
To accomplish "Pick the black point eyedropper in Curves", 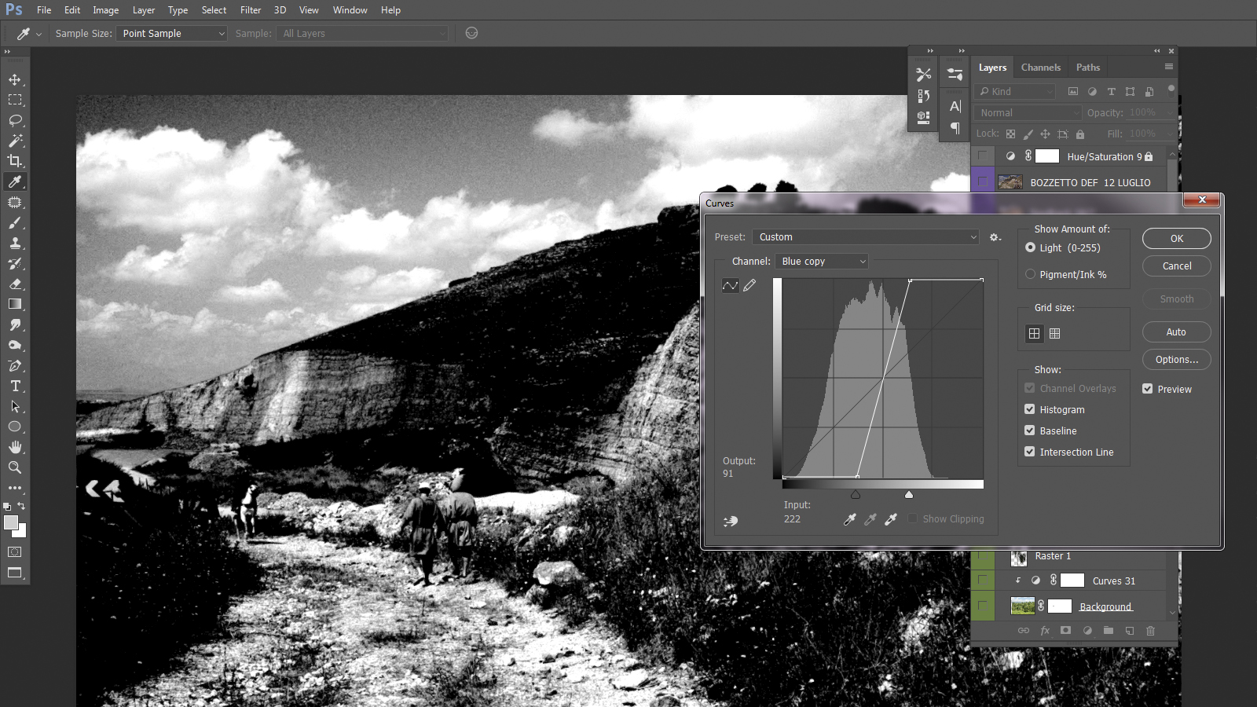I will pos(849,519).
